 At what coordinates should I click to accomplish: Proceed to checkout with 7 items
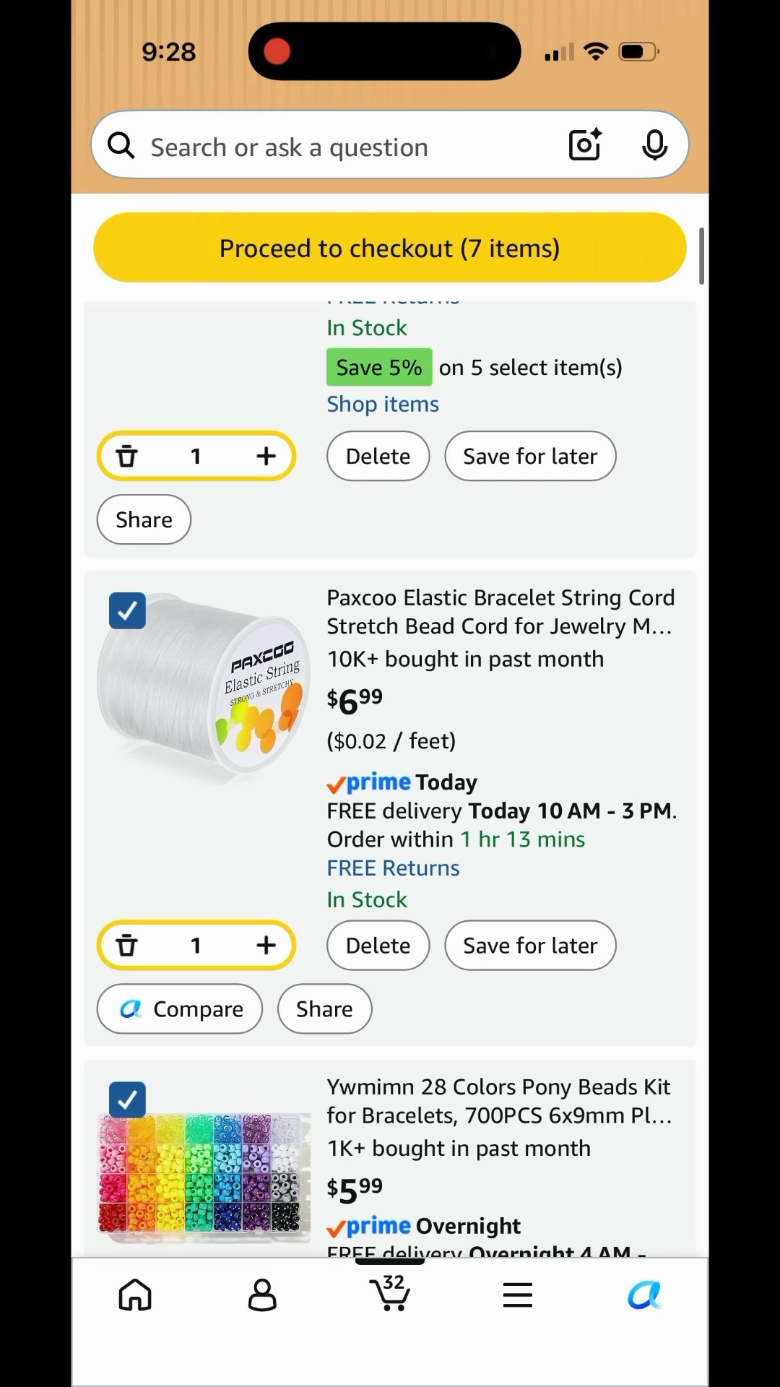(x=390, y=248)
